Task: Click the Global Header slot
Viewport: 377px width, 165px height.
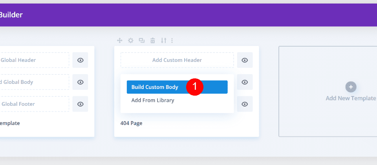Action: [x=35, y=60]
